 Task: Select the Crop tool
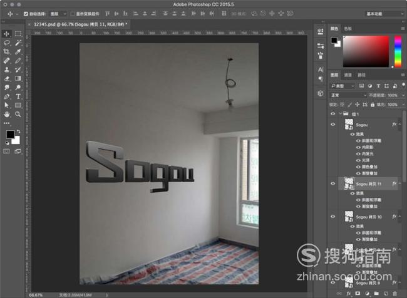coord(6,52)
